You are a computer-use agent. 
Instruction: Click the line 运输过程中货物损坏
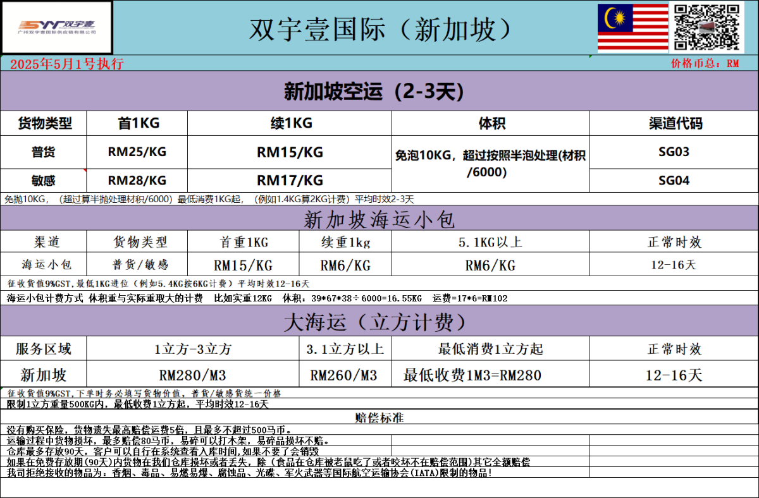[x=168, y=440]
